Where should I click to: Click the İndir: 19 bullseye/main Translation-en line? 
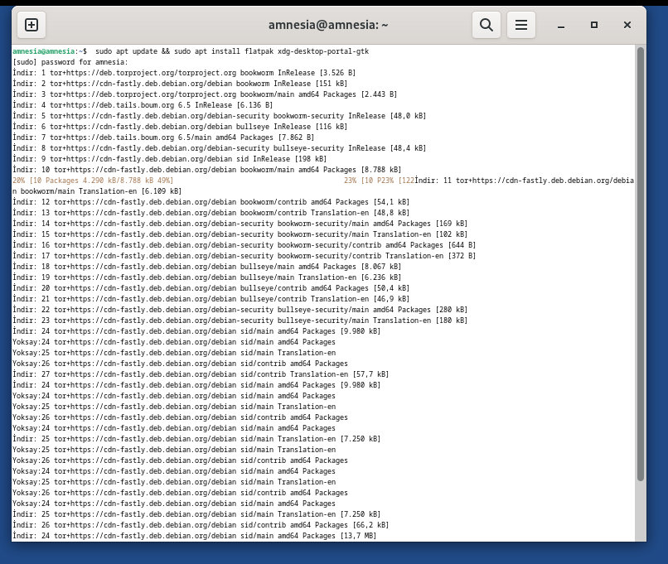(207, 277)
